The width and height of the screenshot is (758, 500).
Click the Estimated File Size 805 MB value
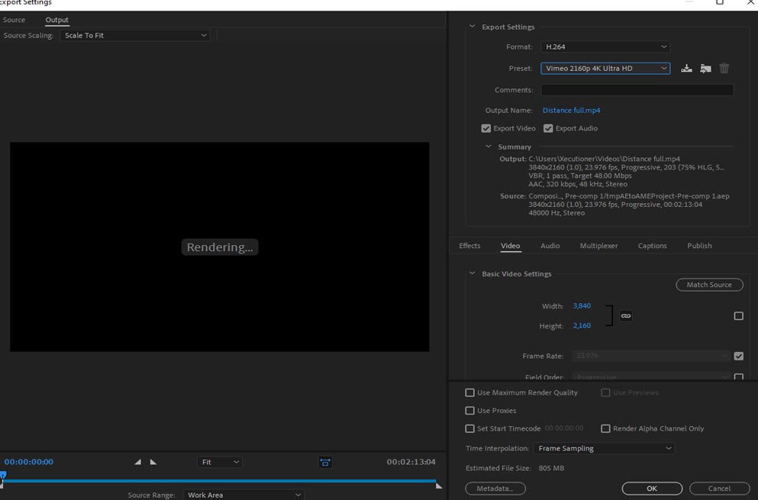[551, 468]
